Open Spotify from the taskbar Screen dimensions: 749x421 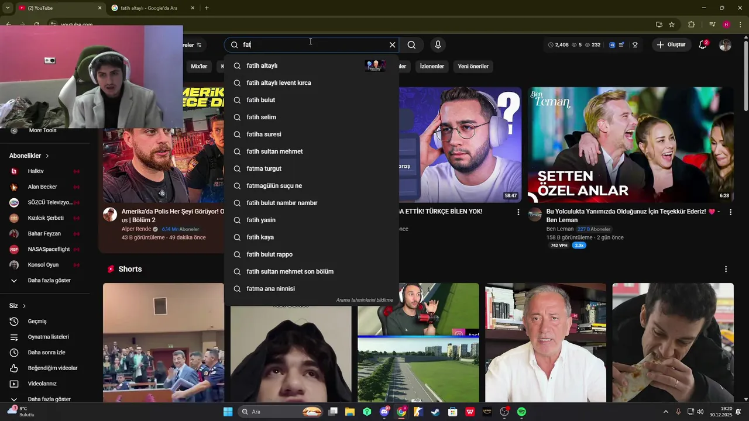pos(521,412)
